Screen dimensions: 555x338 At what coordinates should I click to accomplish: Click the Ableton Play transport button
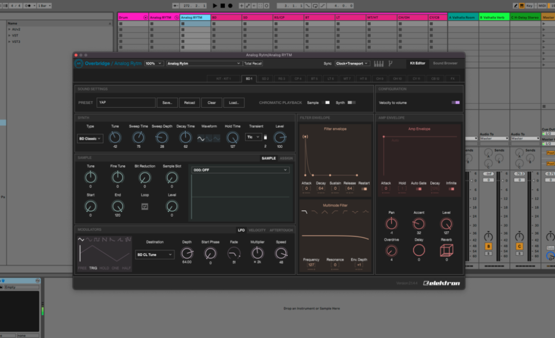tap(215, 5)
